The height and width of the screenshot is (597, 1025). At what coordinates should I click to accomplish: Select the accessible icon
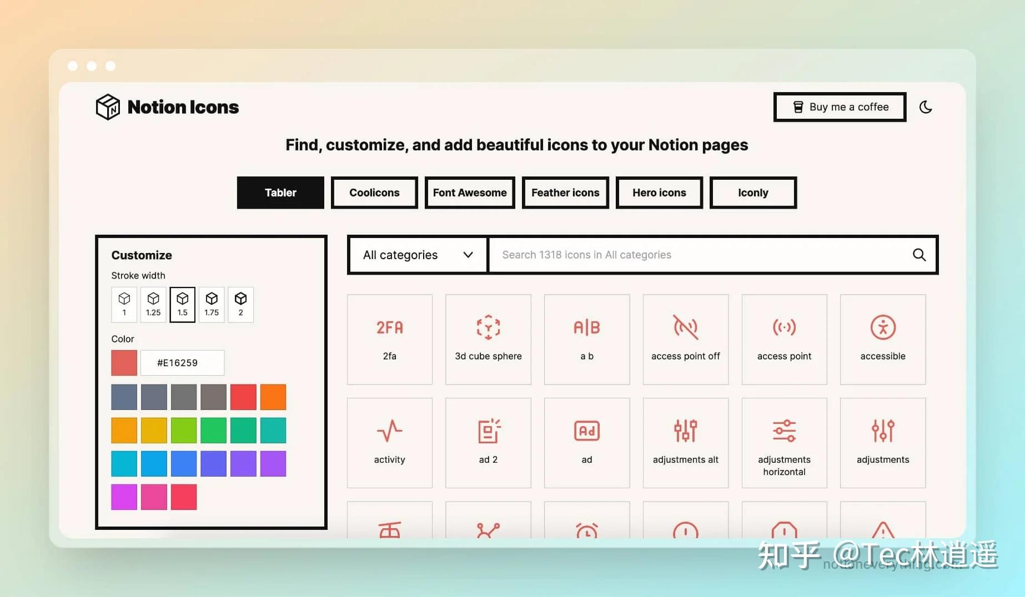(x=882, y=338)
